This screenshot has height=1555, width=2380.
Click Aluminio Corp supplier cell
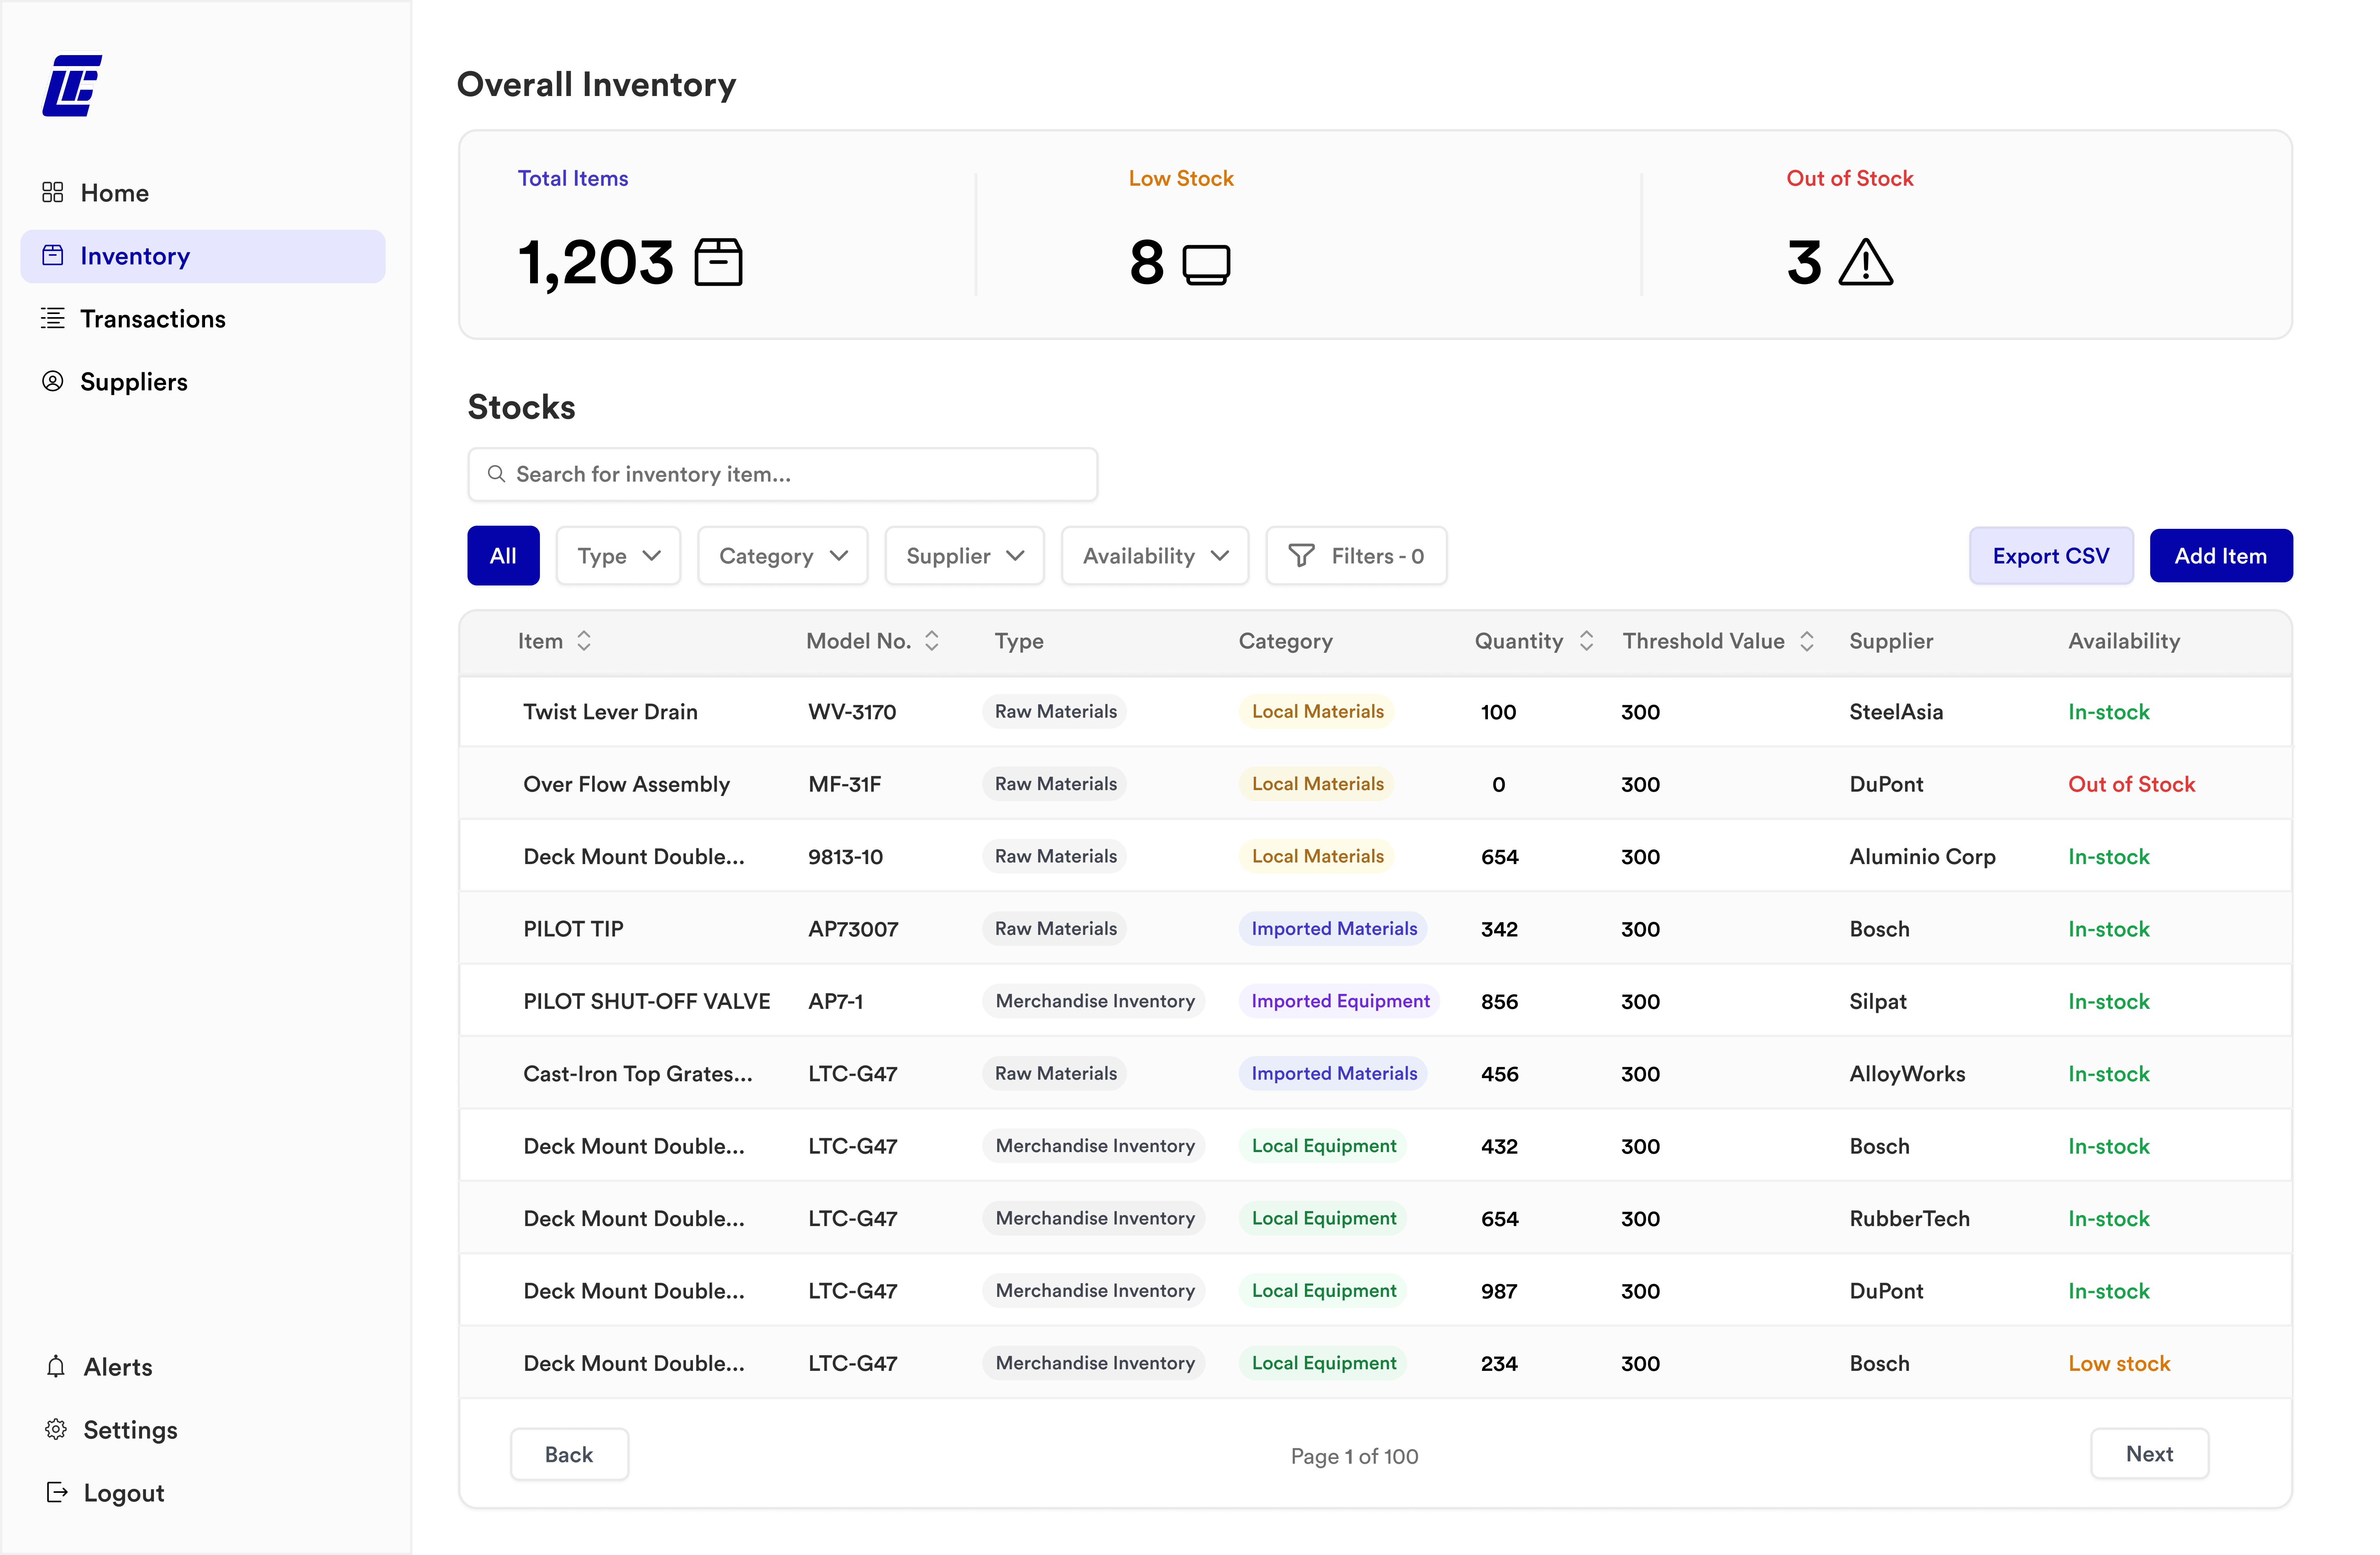click(1922, 857)
